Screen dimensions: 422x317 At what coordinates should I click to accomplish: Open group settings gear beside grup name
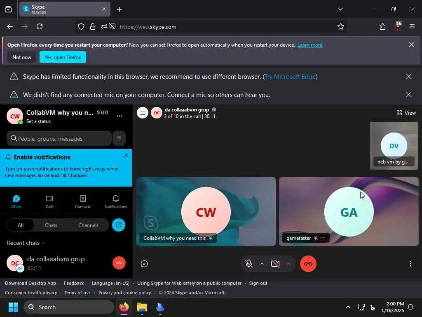[214, 109]
